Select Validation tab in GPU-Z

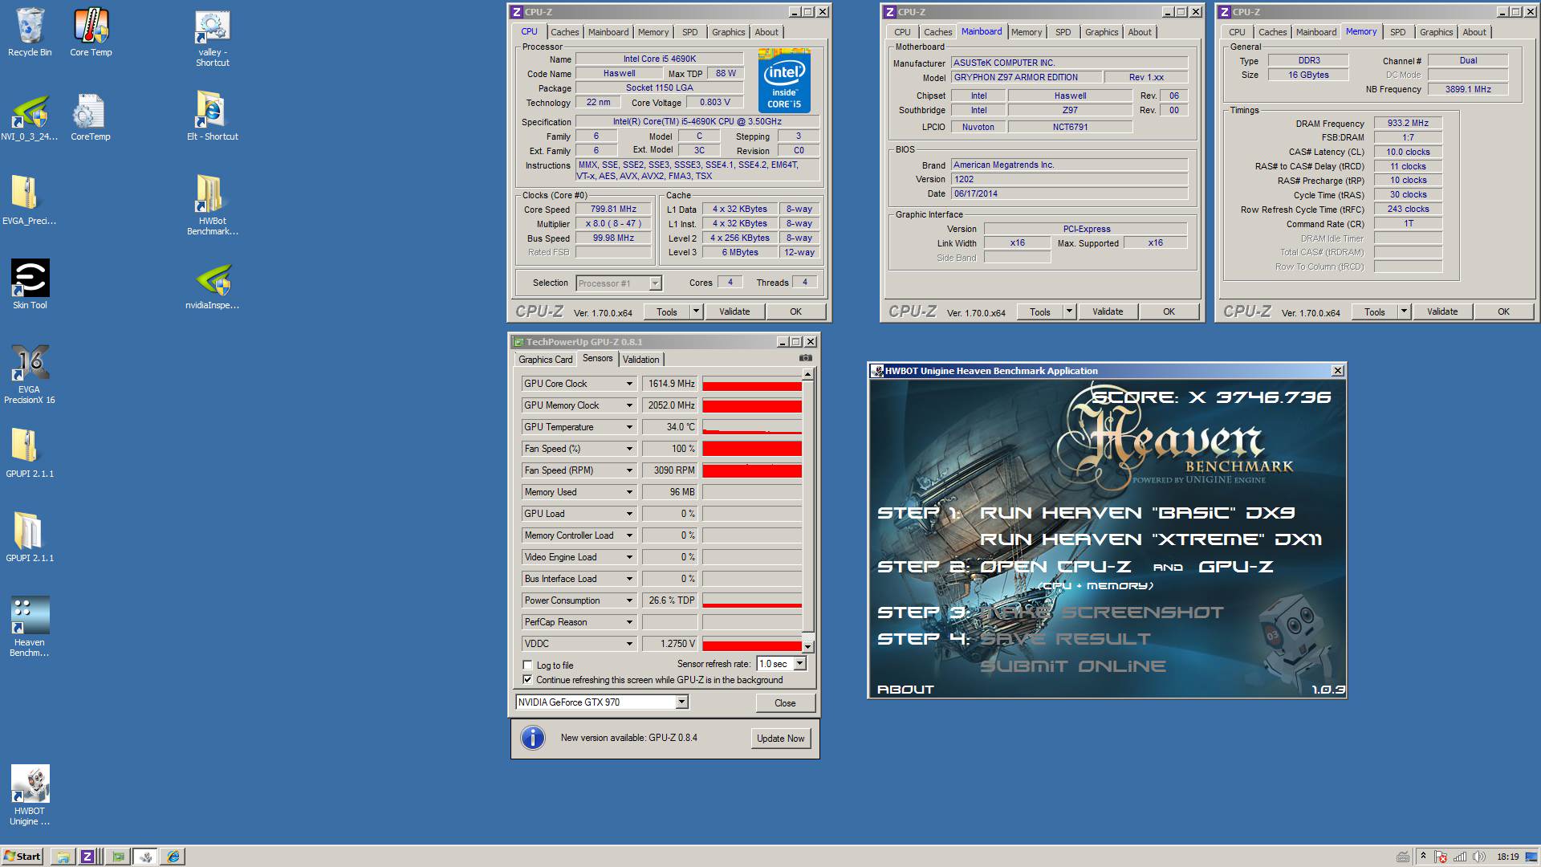[x=640, y=360]
